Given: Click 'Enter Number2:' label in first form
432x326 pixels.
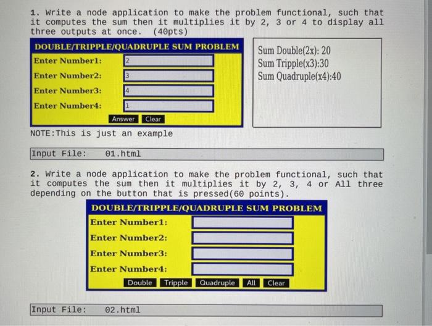Looking at the screenshot, I should 68,76.
